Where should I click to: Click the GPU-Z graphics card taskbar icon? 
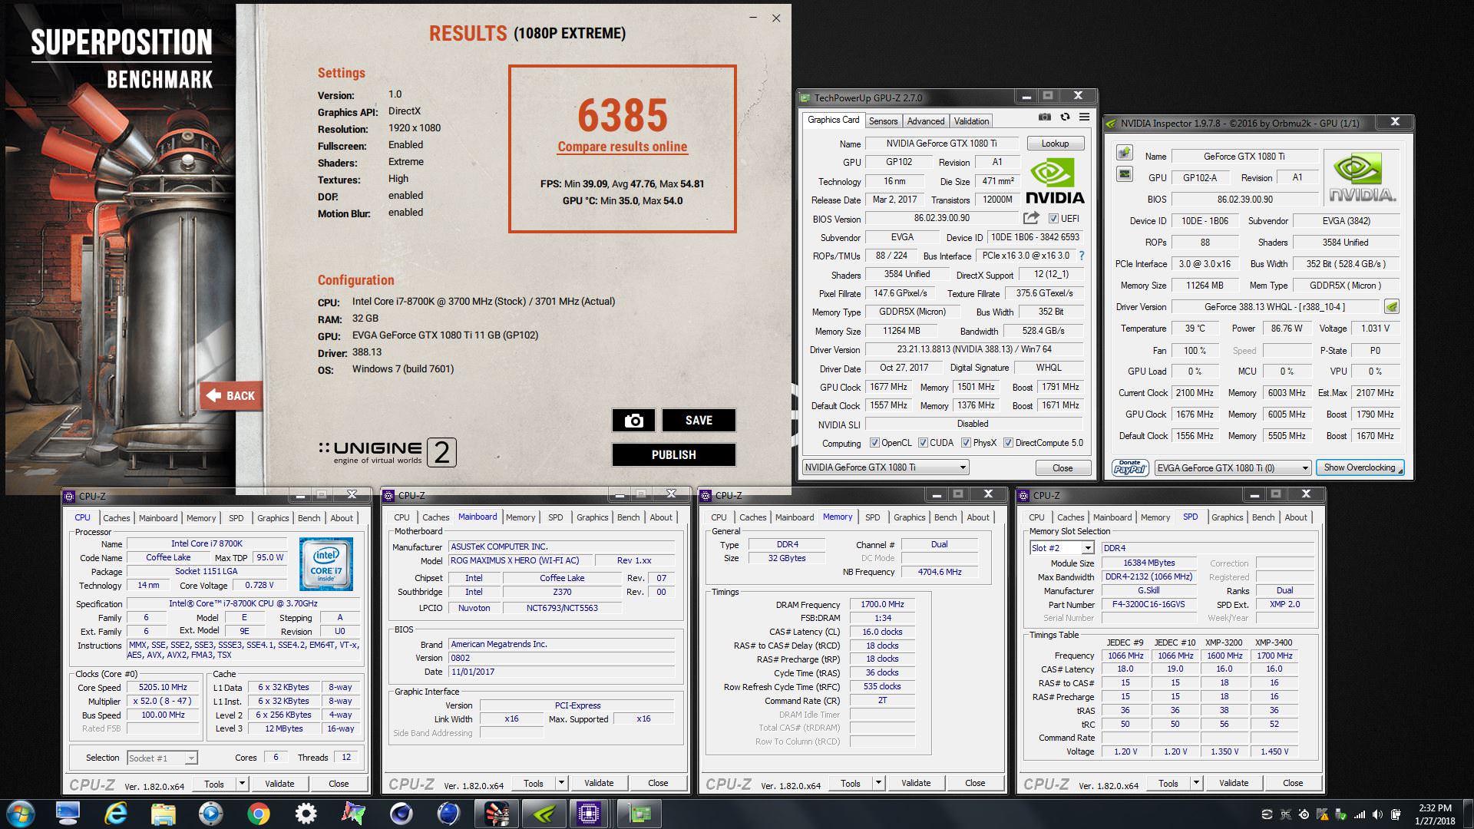(639, 813)
